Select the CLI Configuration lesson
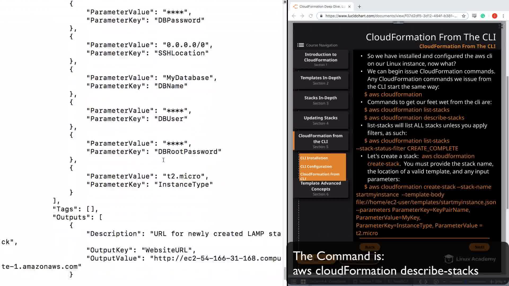Screen dimensions: 509x286 coord(316,166)
